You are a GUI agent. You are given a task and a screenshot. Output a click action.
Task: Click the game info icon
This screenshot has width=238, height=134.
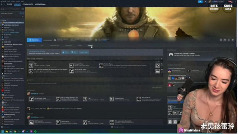pos(229,40)
